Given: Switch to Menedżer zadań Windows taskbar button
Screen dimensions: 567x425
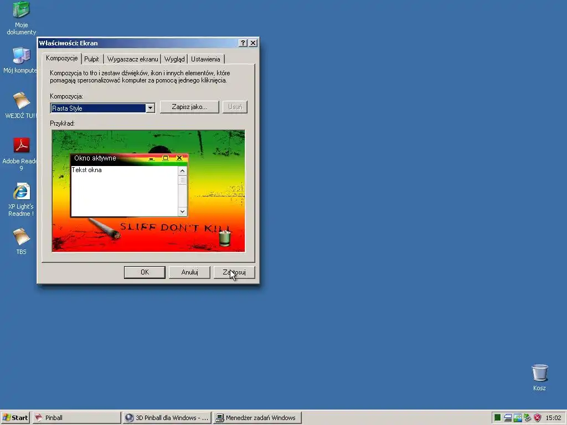Looking at the screenshot, I should click(257, 418).
